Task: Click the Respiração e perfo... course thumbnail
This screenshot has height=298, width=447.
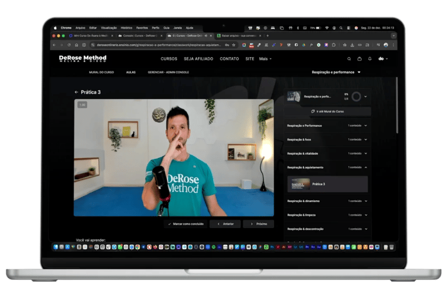Action: click(x=293, y=97)
